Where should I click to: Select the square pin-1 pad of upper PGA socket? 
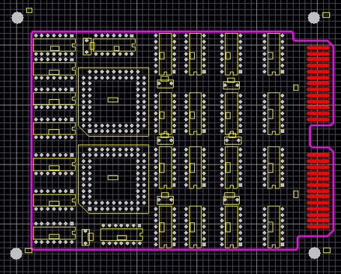[90, 131]
